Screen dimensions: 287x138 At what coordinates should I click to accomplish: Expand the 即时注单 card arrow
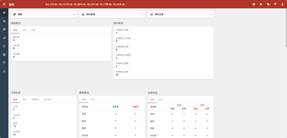[x=211, y=14]
